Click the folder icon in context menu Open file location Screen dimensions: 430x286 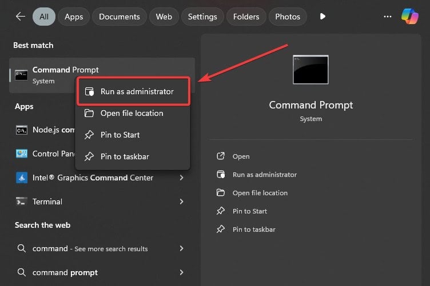coord(89,113)
